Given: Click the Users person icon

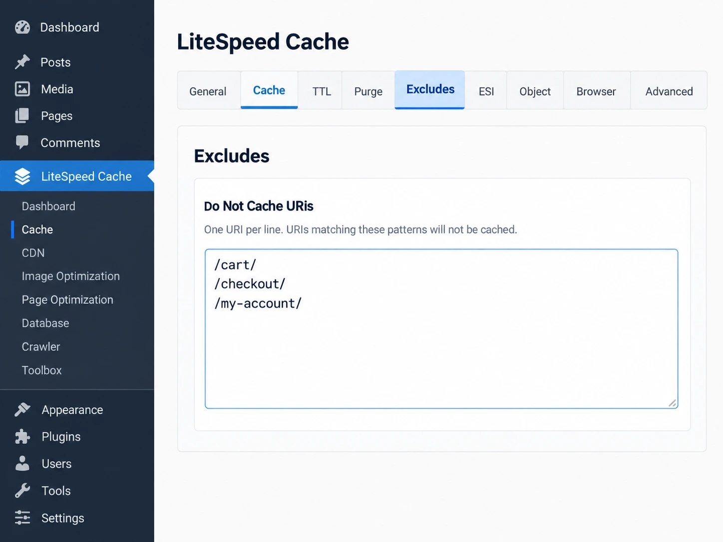Looking at the screenshot, I should click(22, 463).
